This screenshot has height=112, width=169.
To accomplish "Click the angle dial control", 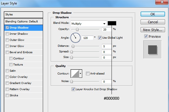I will pyautogui.click(x=75, y=38).
